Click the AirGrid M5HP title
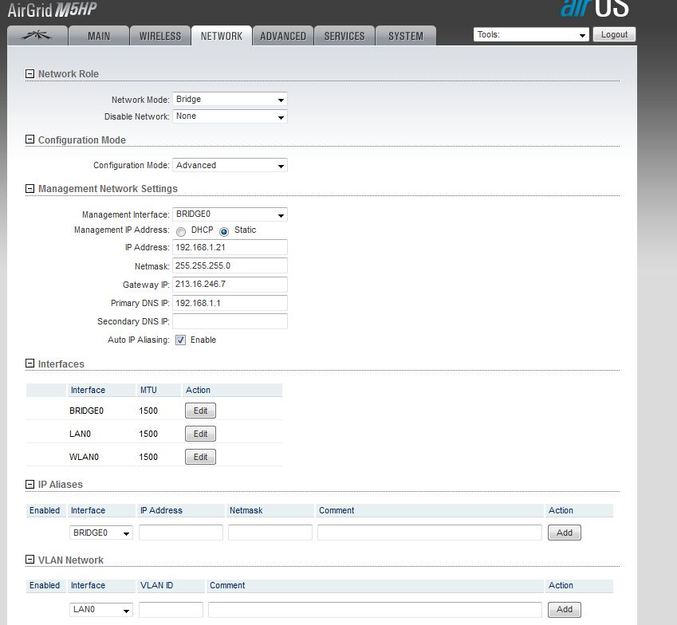The image size is (677, 625). pos(53,10)
